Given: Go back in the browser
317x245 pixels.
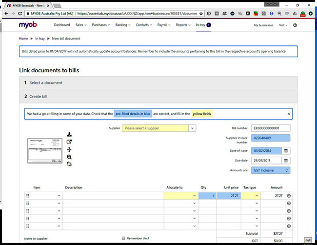Looking at the screenshot, I should coord(6,14).
